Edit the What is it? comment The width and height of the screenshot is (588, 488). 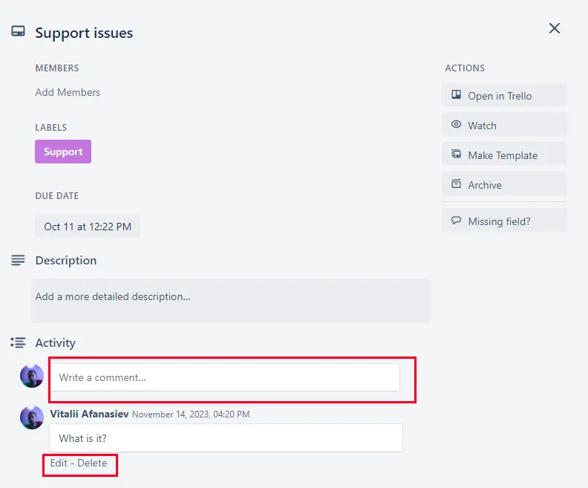click(59, 463)
